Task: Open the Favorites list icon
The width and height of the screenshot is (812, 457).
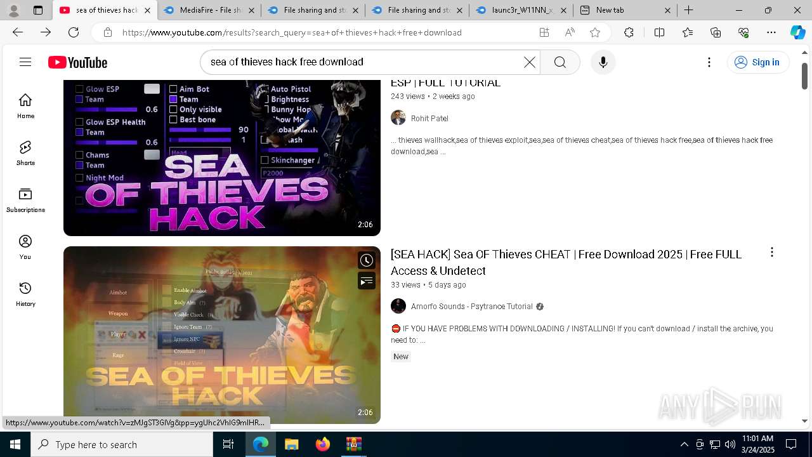Action: [688, 32]
